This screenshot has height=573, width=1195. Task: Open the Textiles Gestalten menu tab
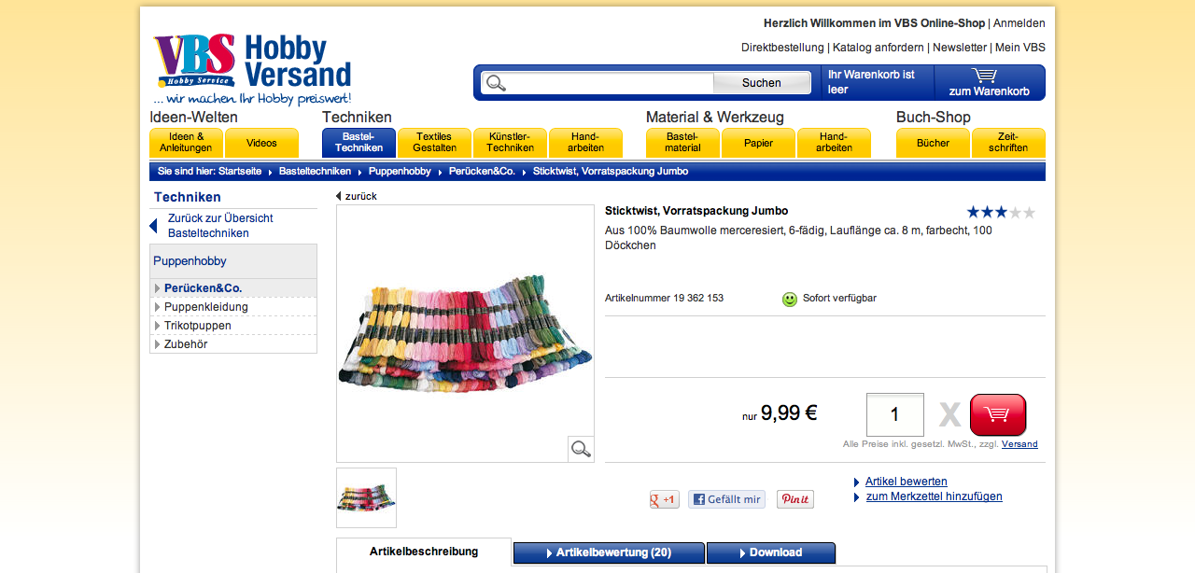[x=434, y=143]
